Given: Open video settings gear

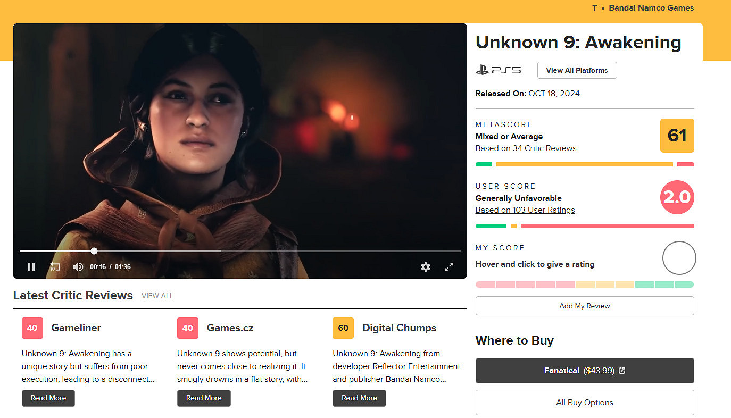Looking at the screenshot, I should (x=425, y=267).
